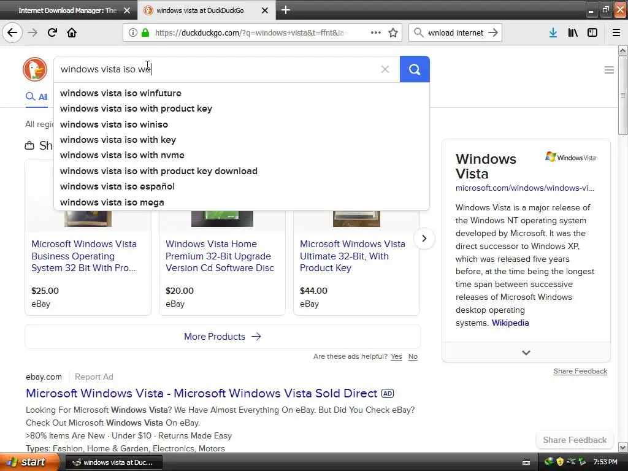Answer Yes to ads helpful question
This screenshot has width=628, height=471.
point(396,356)
